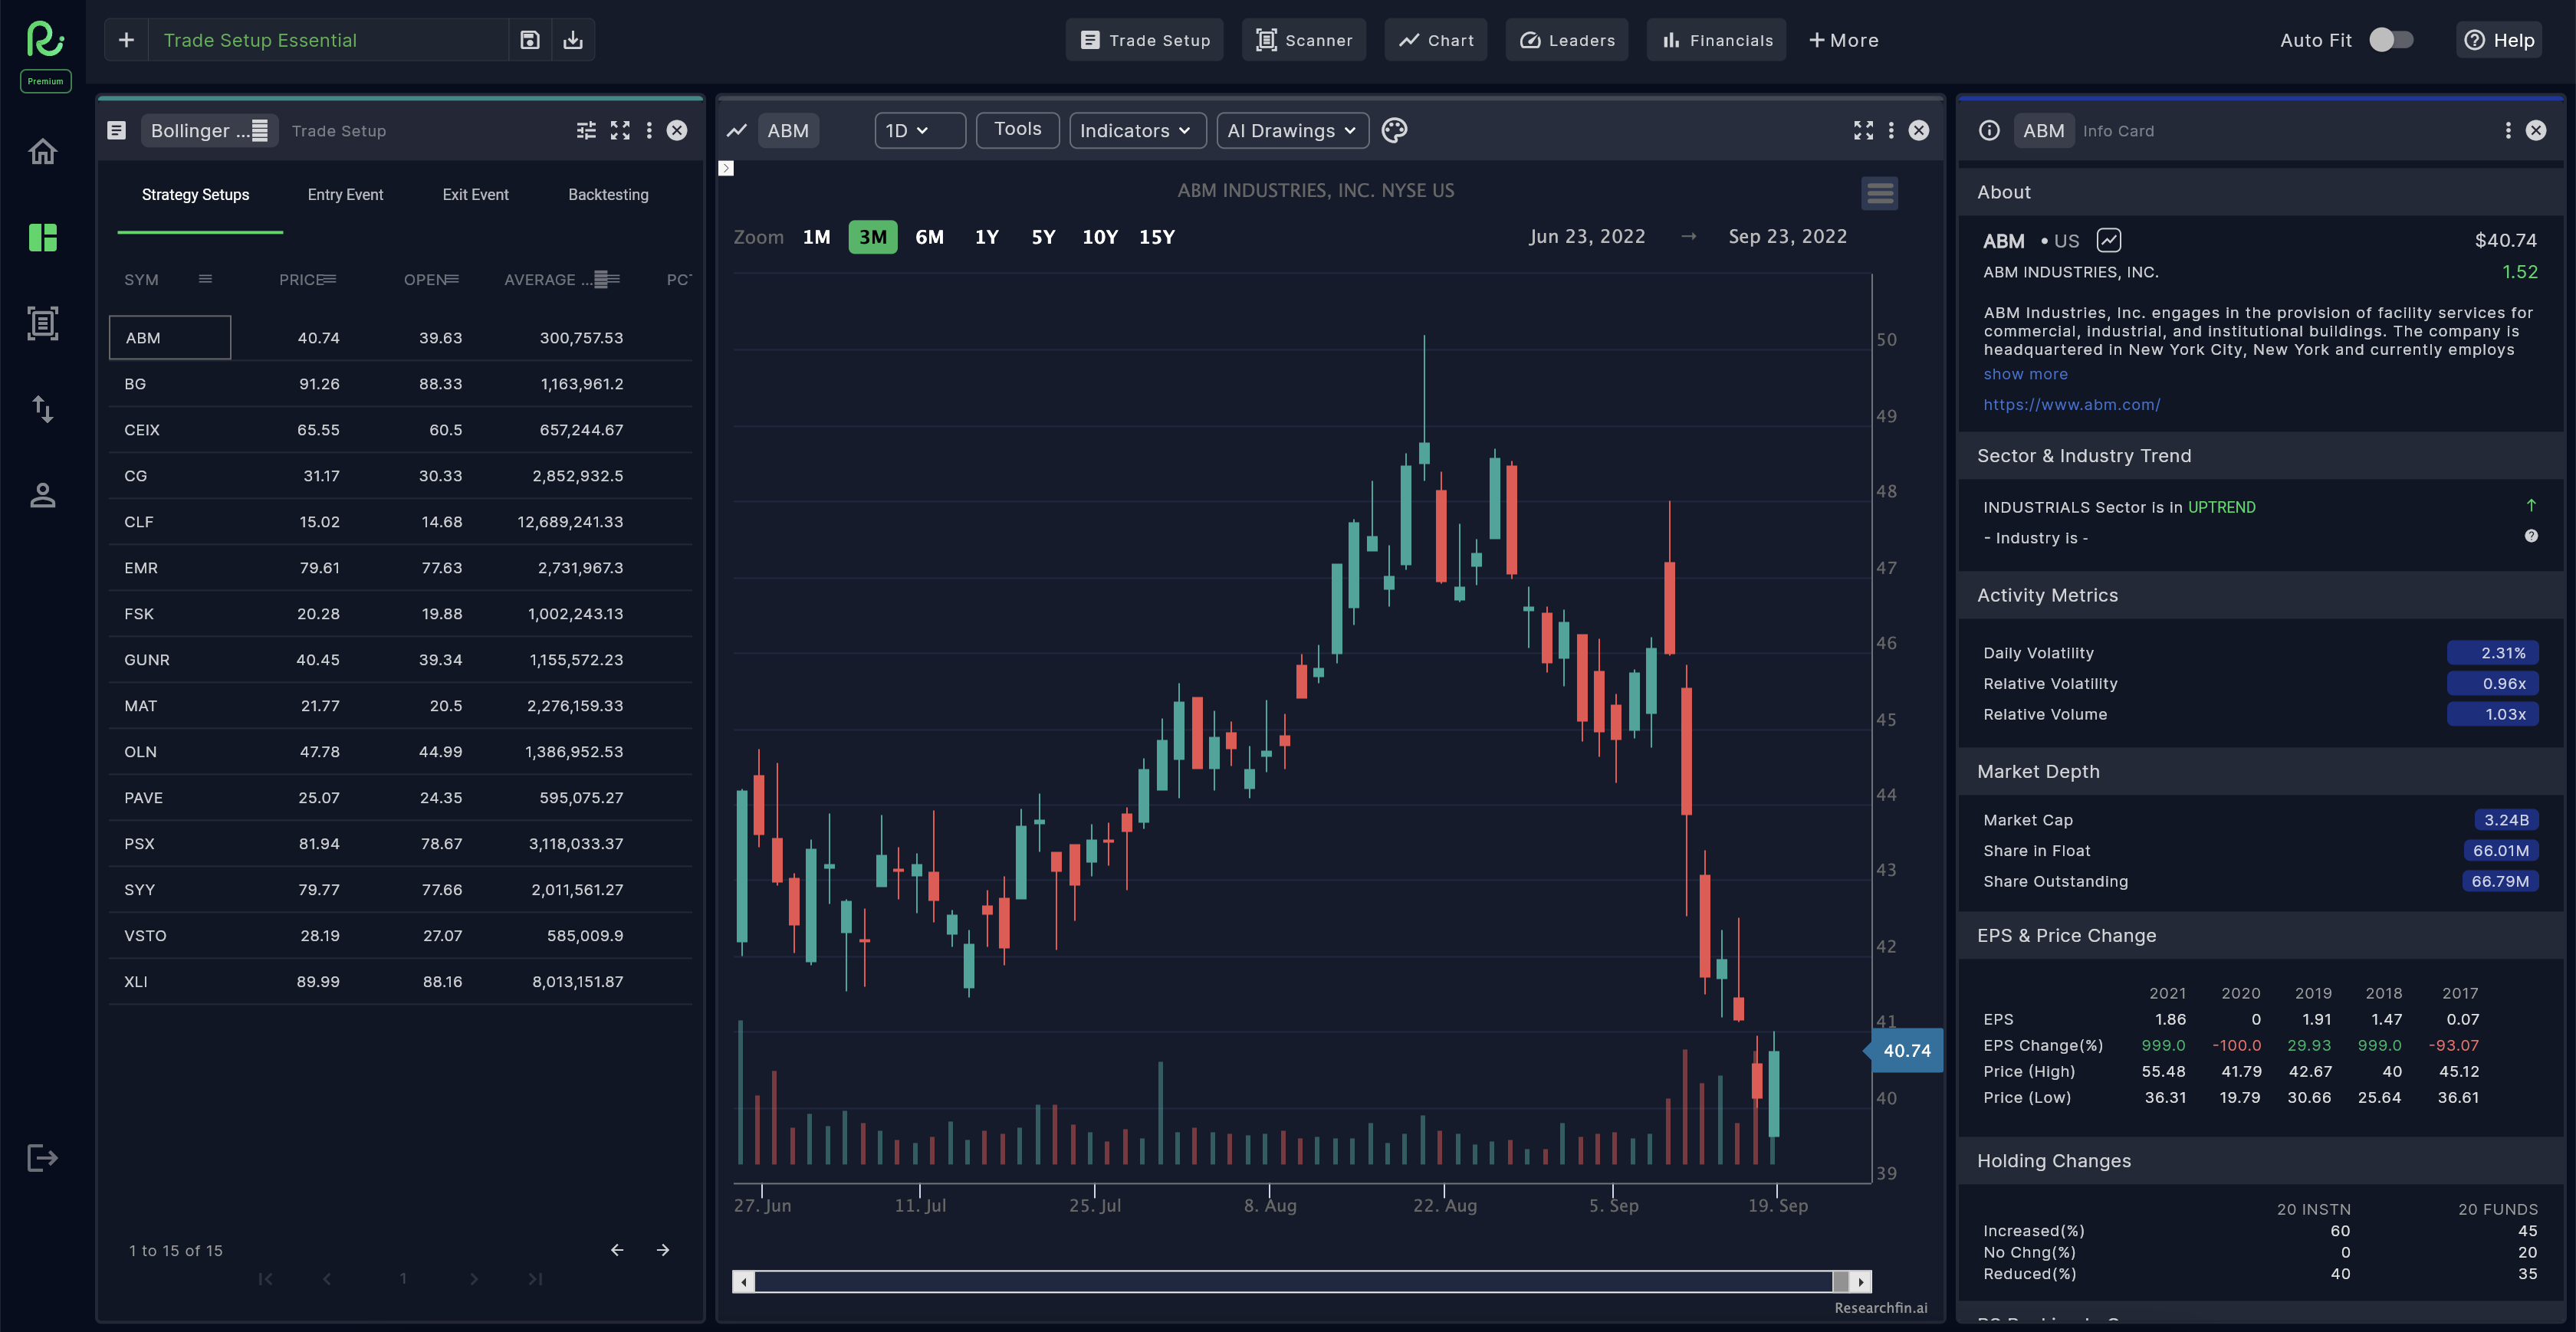Viewport: 2576px width, 1332px height.
Task: Select the 1Y zoom range
Action: coord(986,237)
